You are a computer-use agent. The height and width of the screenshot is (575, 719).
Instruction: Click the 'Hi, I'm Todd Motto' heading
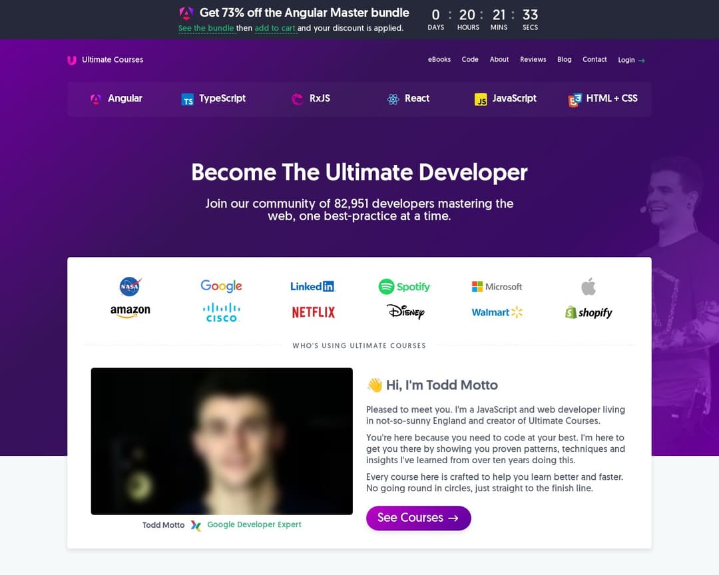click(442, 385)
